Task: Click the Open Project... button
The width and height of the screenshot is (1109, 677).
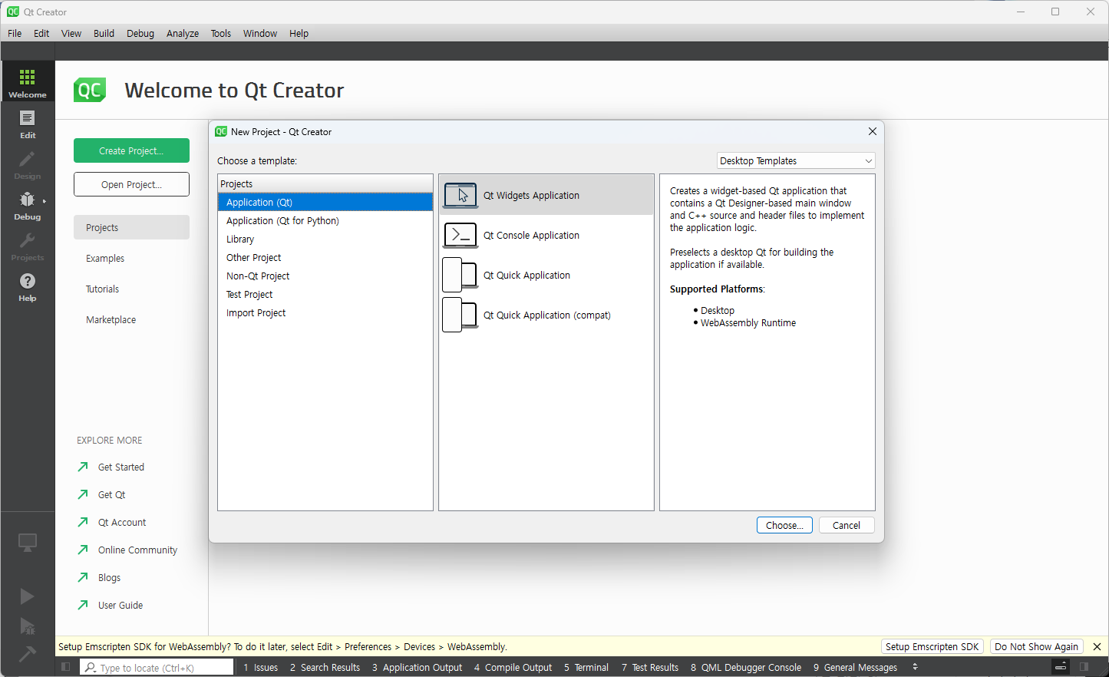Action: pyautogui.click(x=131, y=184)
